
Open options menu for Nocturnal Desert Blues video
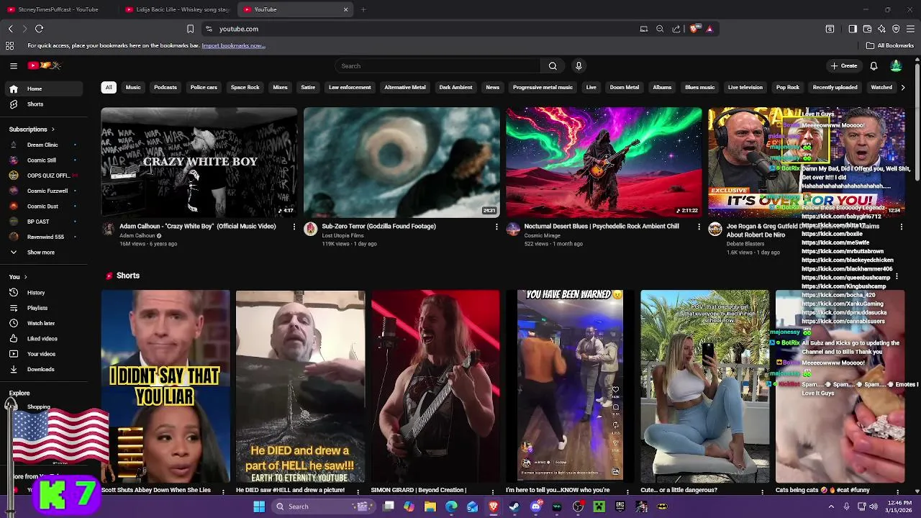[698, 227]
